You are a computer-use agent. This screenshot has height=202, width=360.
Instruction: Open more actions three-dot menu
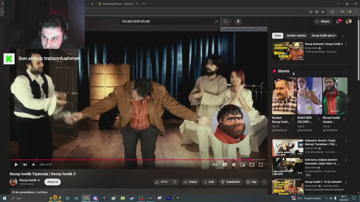[264, 182]
